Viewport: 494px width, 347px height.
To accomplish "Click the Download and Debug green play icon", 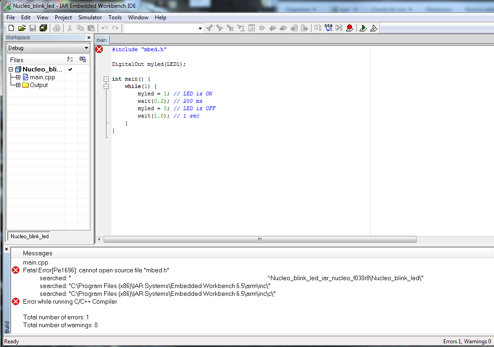I will point(363,28).
